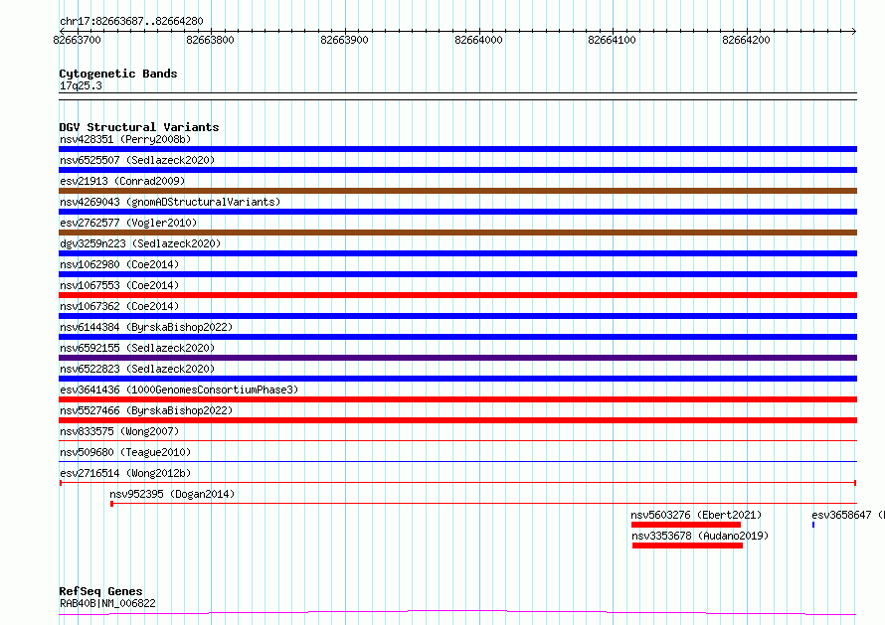Click the chr17:82663687..82664280 region label
The width and height of the screenshot is (885, 625).
click(x=131, y=21)
